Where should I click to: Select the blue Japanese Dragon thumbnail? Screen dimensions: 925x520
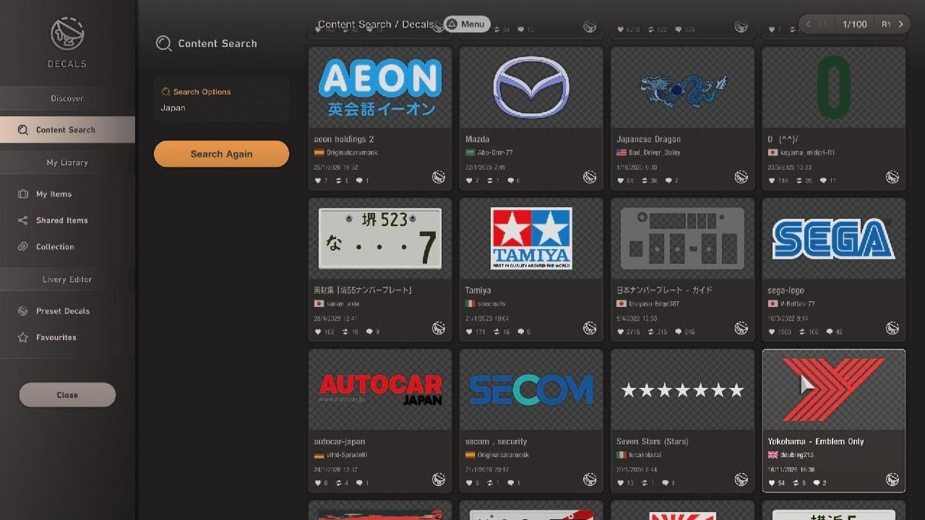pyautogui.click(x=683, y=87)
